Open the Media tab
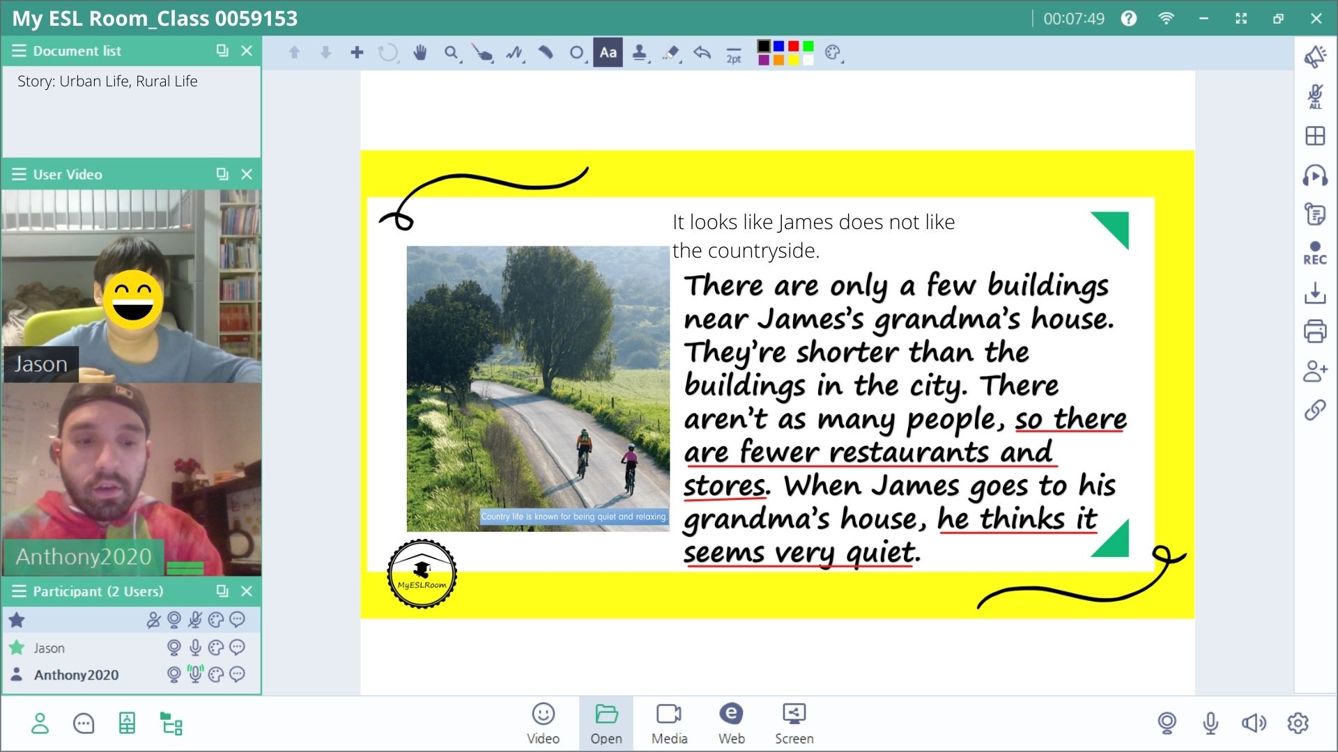Viewport: 1338px width, 752px height. point(669,723)
